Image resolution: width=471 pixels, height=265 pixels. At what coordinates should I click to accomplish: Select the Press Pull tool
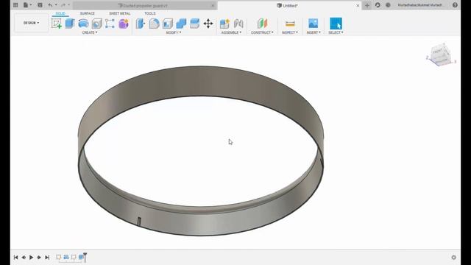141,24
